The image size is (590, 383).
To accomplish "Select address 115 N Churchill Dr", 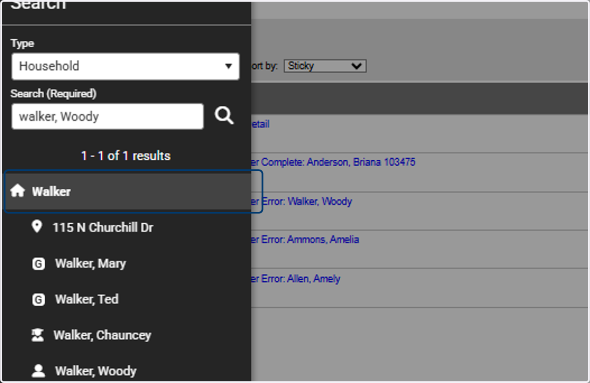I will pos(103,228).
